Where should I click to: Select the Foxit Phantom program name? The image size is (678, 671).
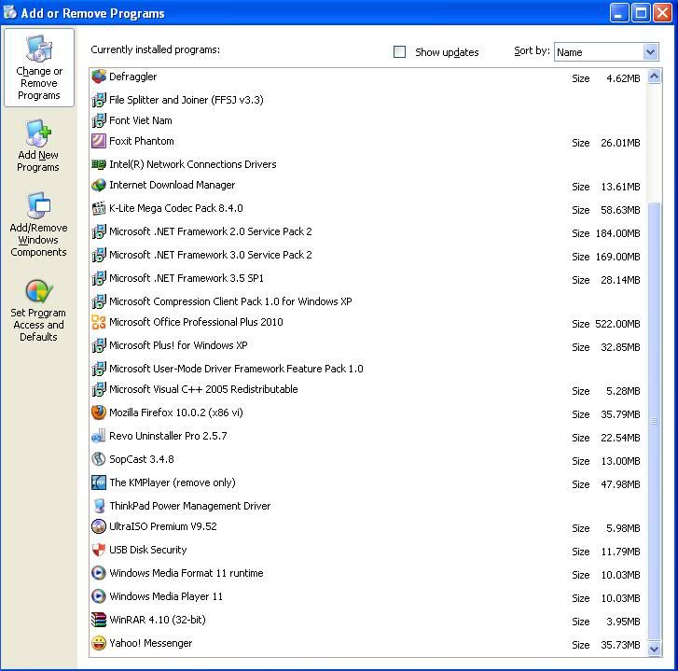tap(142, 141)
